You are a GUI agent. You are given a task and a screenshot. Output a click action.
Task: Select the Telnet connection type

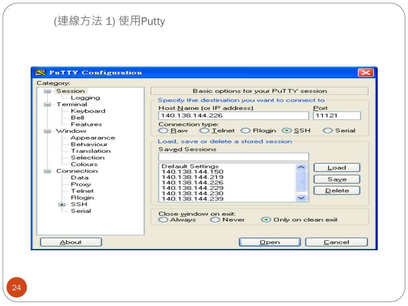204,131
